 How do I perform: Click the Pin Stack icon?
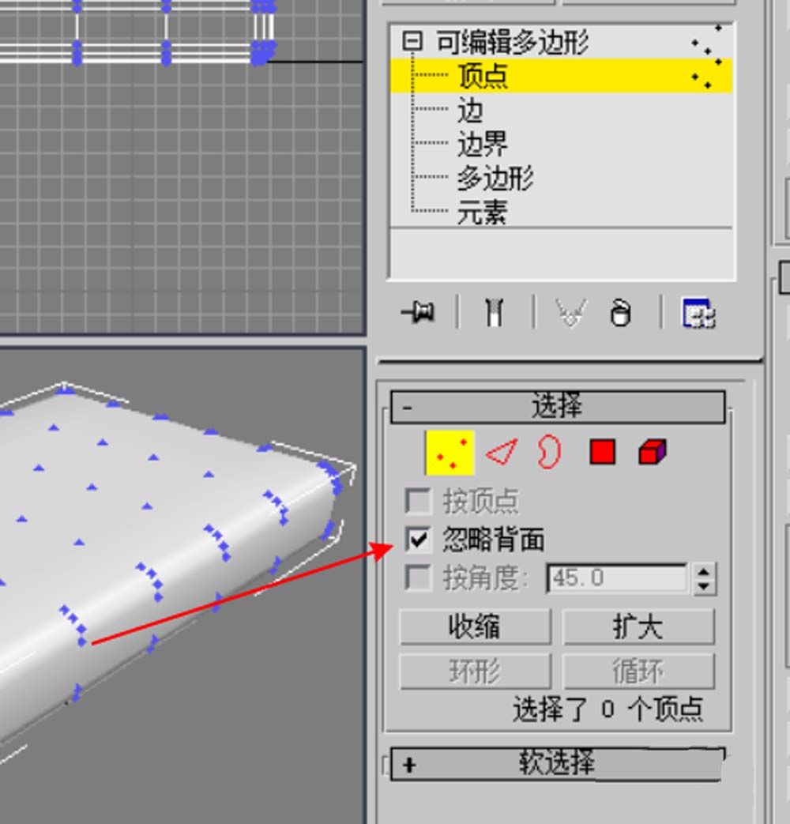pos(418,312)
